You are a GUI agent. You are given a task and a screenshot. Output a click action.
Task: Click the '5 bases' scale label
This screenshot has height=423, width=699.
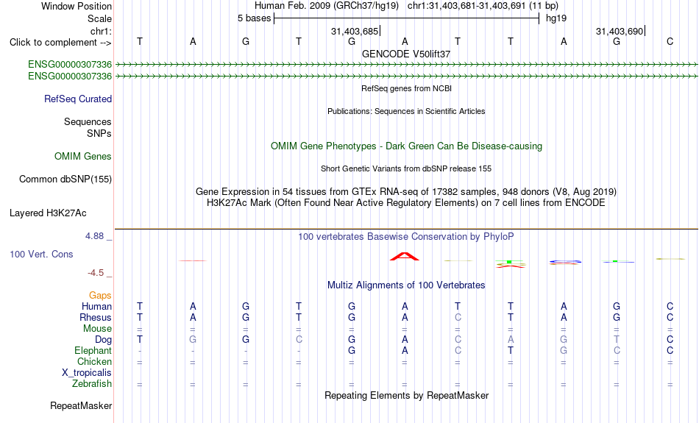(x=254, y=18)
